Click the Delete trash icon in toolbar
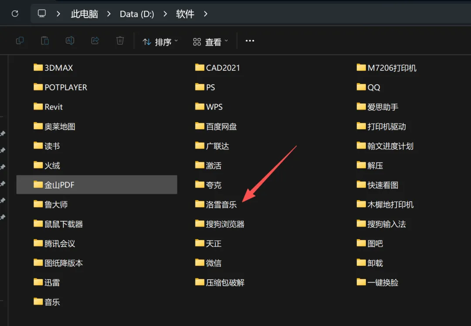Screen dimensions: 471x326 [120, 41]
